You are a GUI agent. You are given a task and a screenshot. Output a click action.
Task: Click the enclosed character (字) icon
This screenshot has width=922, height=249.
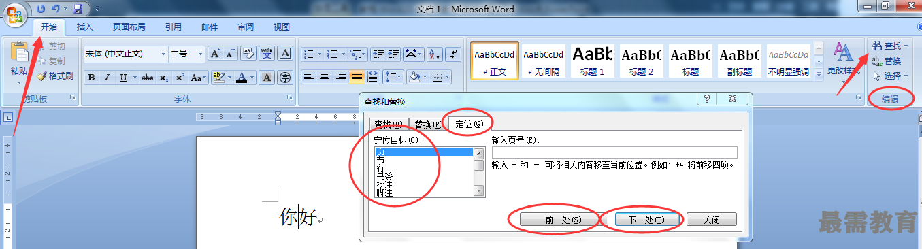click(285, 78)
